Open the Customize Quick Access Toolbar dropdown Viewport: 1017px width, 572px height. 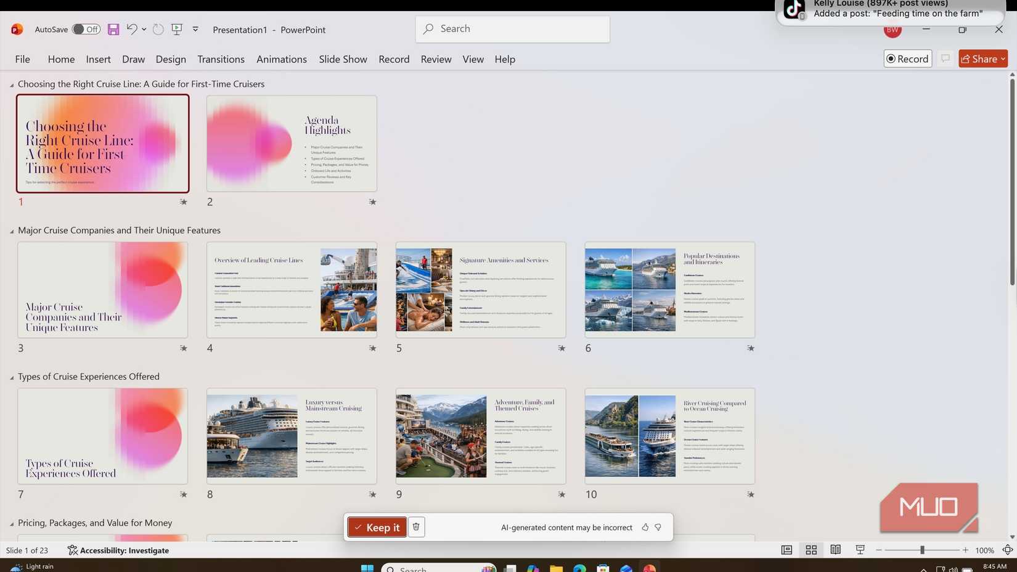195,29
